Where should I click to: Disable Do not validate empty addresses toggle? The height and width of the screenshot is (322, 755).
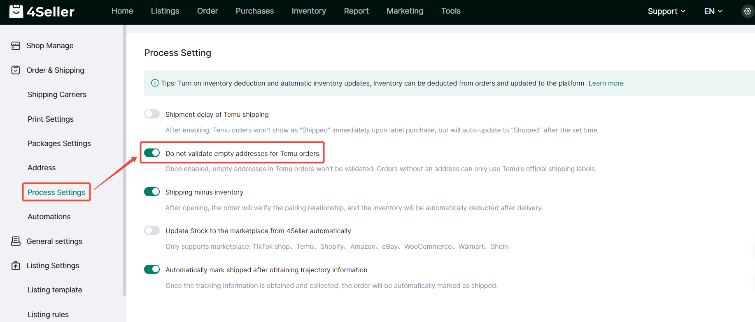[x=152, y=153]
